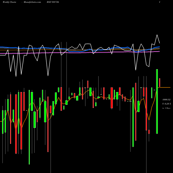
Task: Click the '1009.32' price value
Action: point(166,100)
